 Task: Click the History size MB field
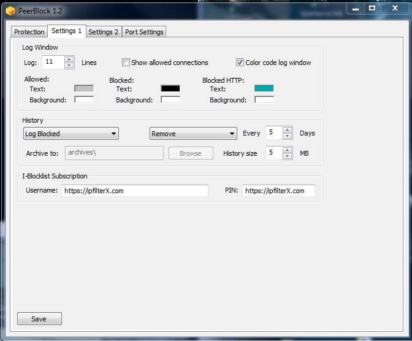(274, 153)
